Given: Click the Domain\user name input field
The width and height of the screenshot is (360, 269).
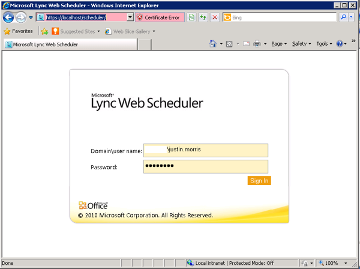Looking at the screenshot, I should click(206, 151).
